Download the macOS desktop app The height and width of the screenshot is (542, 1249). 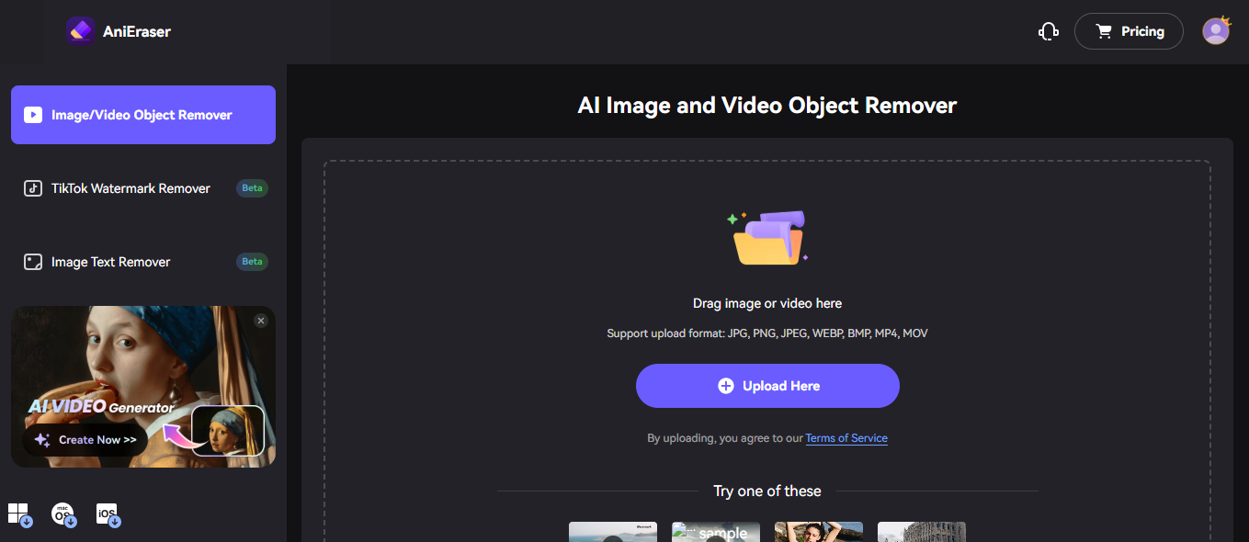[x=63, y=514]
